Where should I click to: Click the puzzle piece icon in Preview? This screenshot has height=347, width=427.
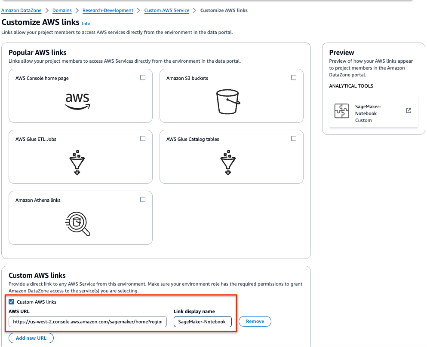click(x=341, y=111)
